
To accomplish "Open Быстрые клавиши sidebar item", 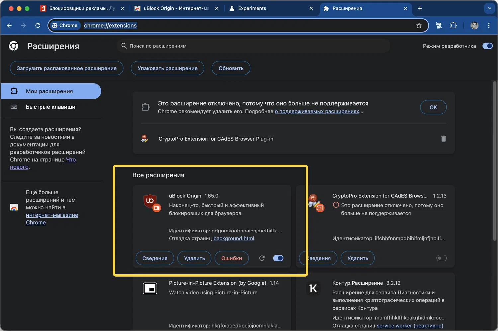I will pos(50,107).
